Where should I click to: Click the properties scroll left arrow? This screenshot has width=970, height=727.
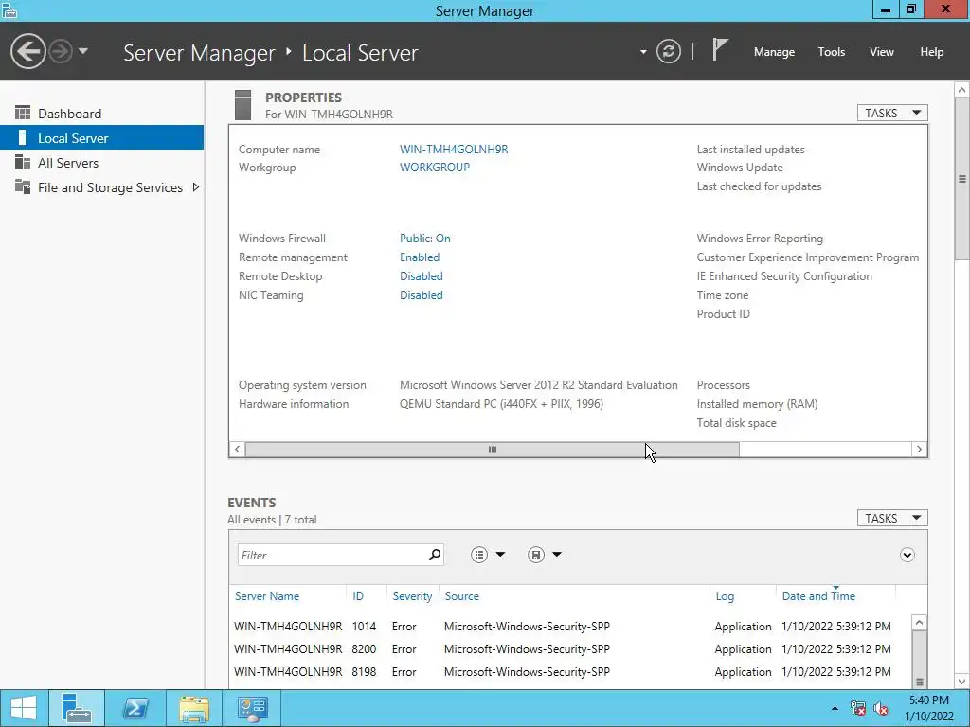(x=237, y=450)
